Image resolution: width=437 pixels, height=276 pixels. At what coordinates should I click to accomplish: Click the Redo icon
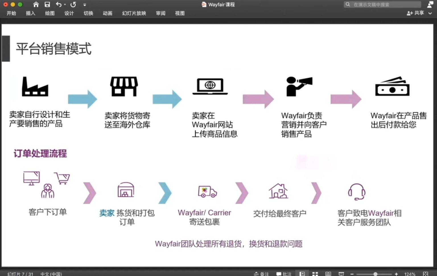pos(73,4)
